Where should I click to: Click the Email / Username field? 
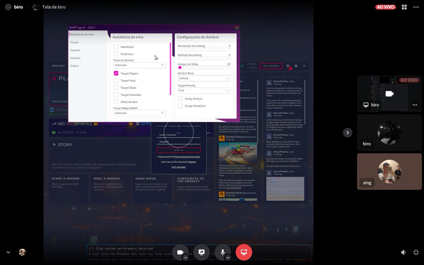(179, 135)
